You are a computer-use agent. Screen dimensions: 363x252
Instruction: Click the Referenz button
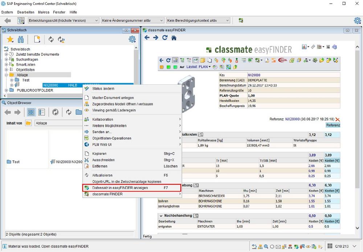[333, 125]
